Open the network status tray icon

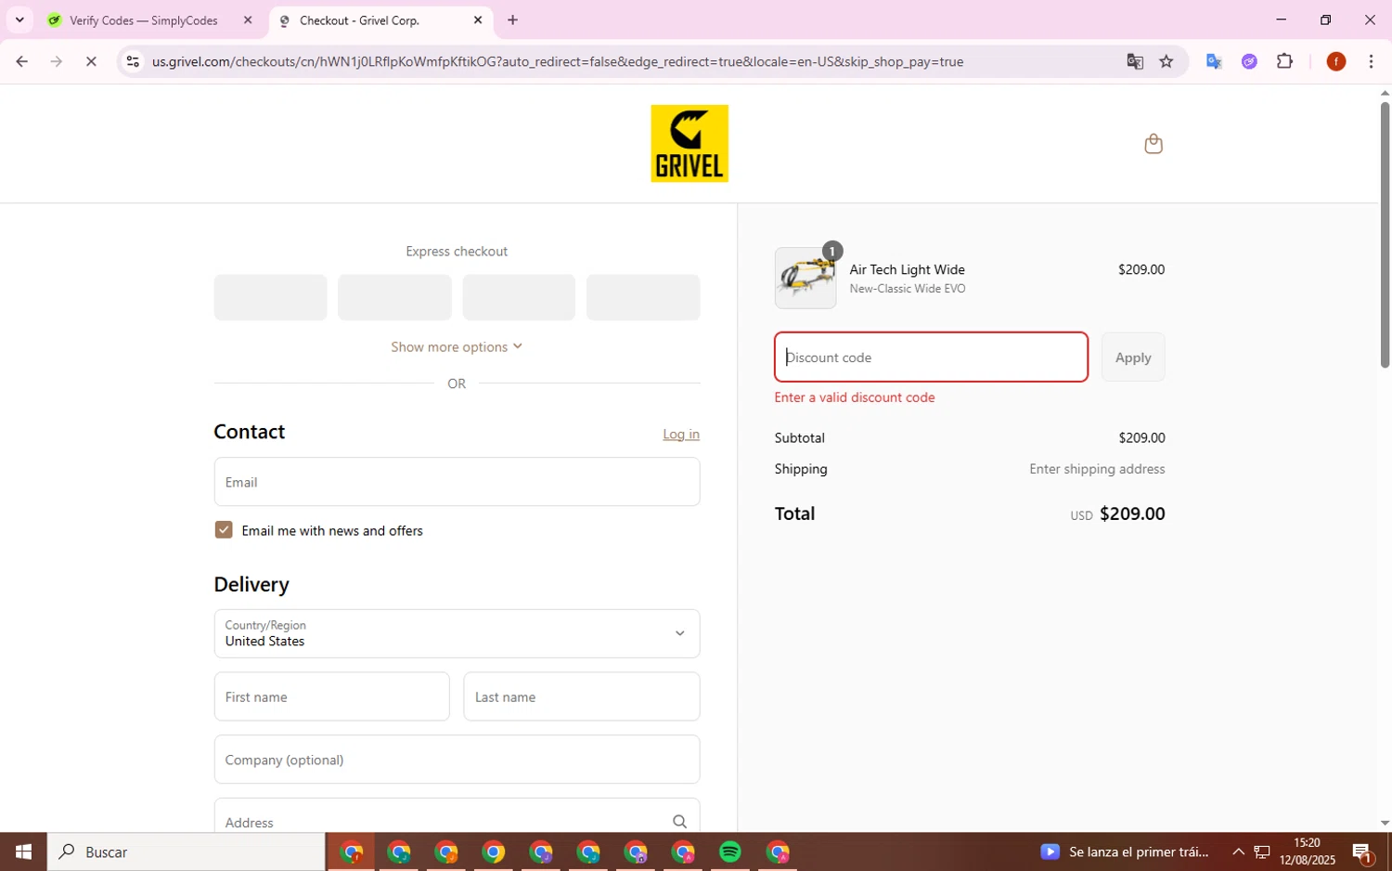point(1262,851)
